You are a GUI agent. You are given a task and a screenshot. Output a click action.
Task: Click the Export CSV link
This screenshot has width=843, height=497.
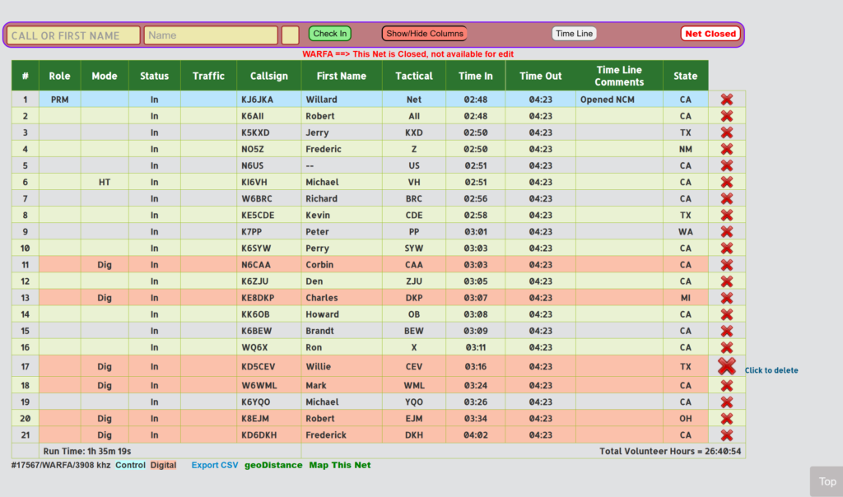pos(214,465)
